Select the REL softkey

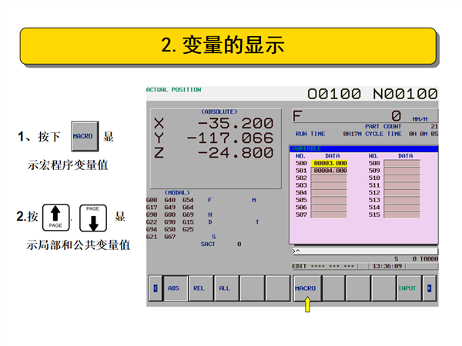pyautogui.click(x=199, y=288)
